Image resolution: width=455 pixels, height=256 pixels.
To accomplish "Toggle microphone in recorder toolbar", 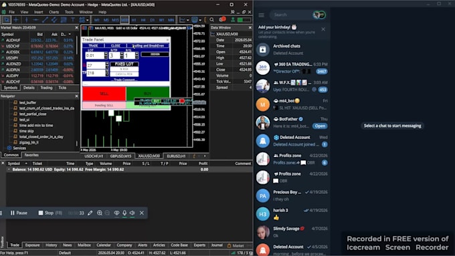I will click(124, 213).
